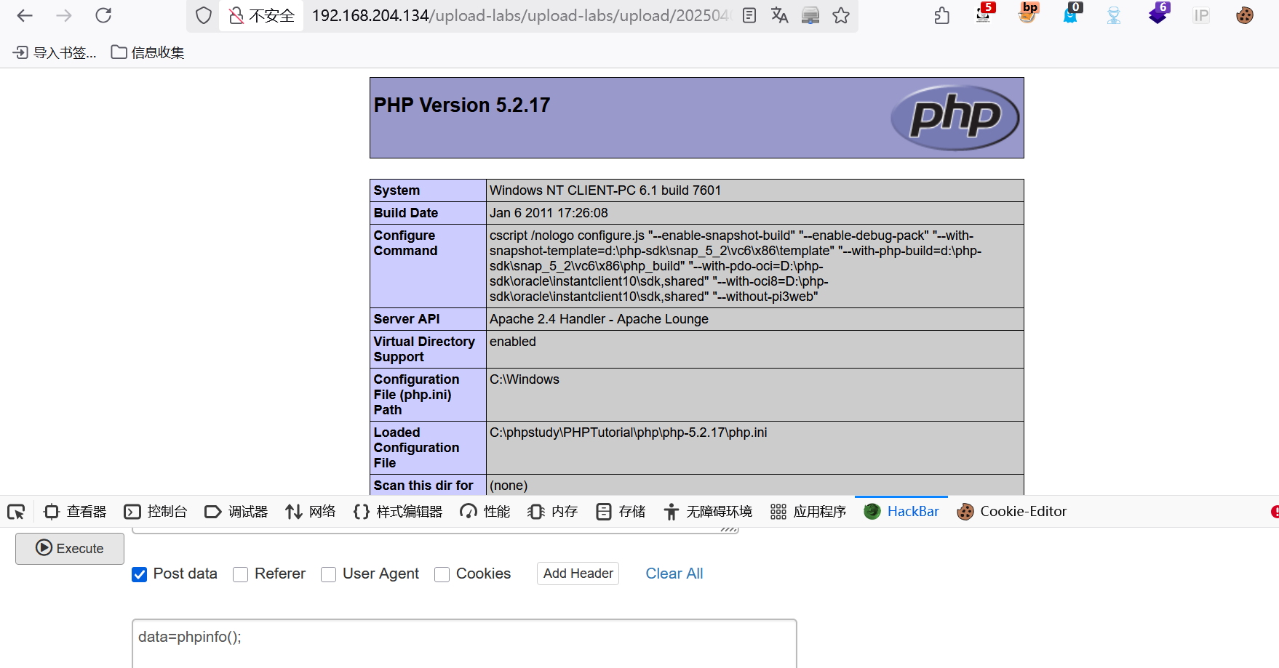Open the IP extension icon

coord(1201,15)
